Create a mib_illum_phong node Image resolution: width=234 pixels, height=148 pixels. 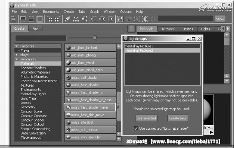click(x=90, y=55)
